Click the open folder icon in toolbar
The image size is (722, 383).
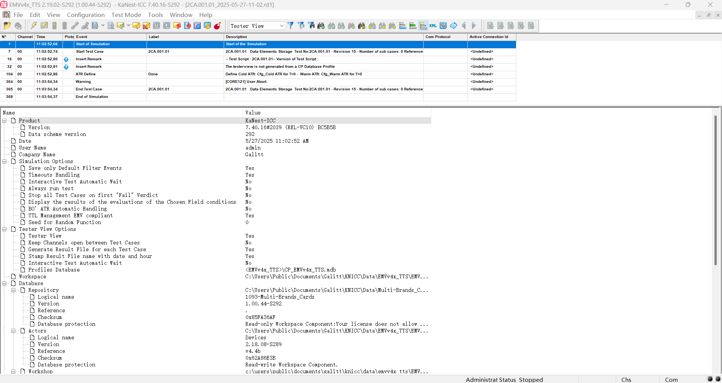coord(7,26)
